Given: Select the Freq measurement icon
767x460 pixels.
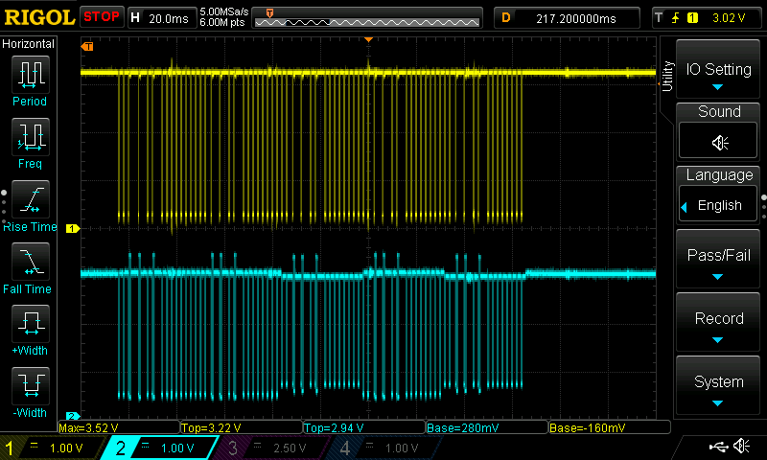Looking at the screenshot, I should pyautogui.click(x=30, y=137).
